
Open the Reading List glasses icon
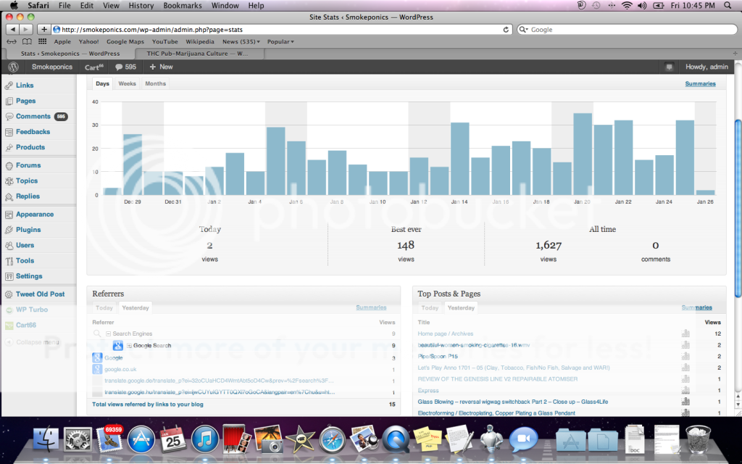point(12,41)
